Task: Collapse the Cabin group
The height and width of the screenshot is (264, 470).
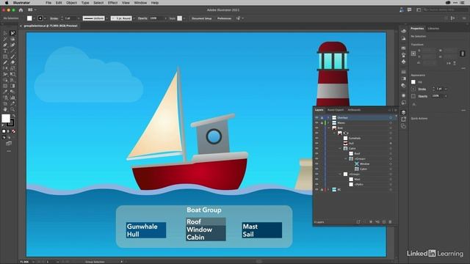Action: point(340,148)
